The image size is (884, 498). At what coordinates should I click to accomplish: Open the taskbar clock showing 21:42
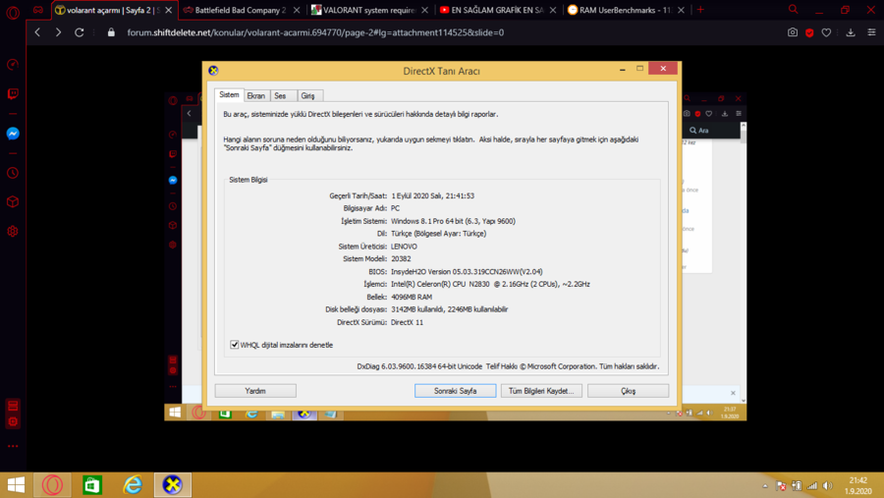pos(858,485)
